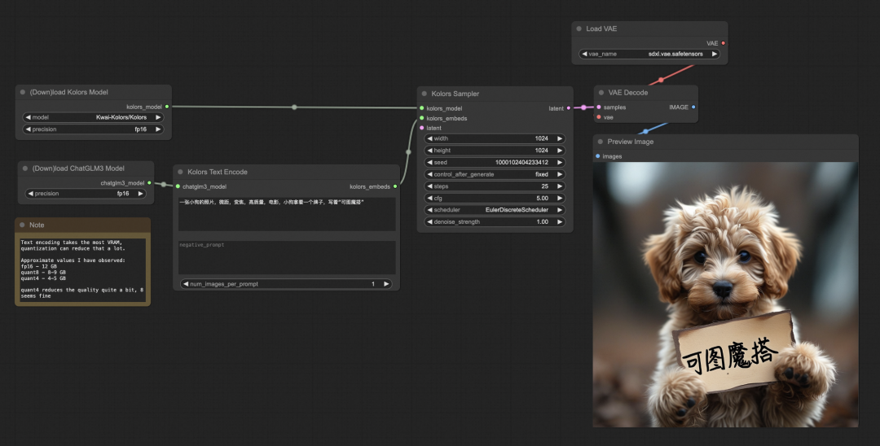Select previous vae_name with left arrow
The image size is (880, 446).
point(584,54)
